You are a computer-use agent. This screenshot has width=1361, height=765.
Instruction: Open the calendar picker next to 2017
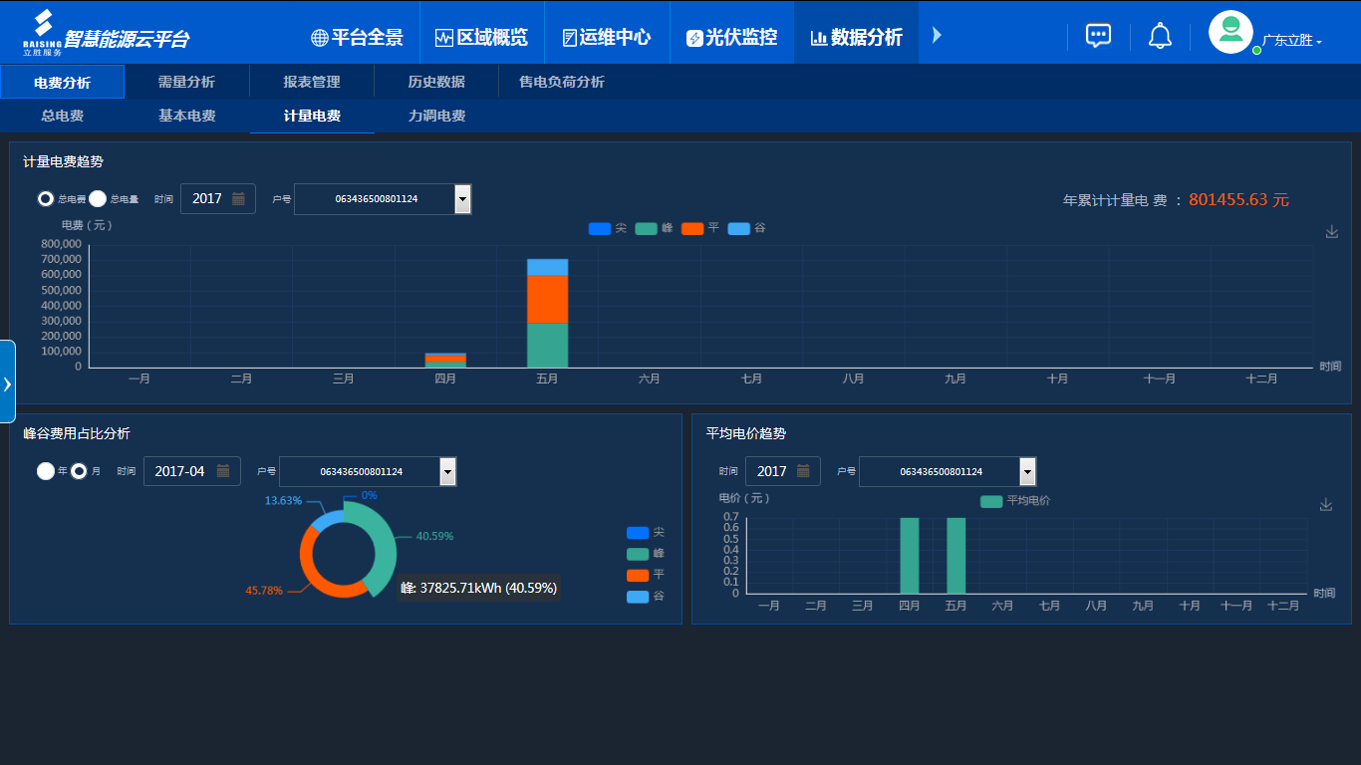pos(236,198)
